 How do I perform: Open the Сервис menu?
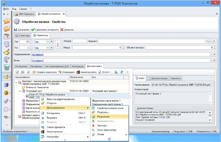[23, 9]
